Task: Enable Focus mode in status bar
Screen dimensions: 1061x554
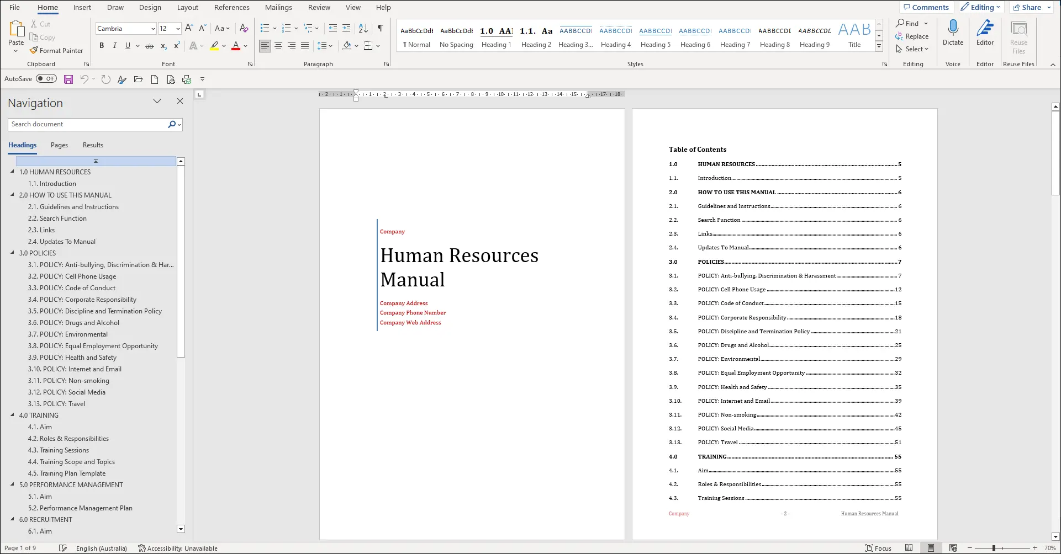Action: (x=878, y=548)
